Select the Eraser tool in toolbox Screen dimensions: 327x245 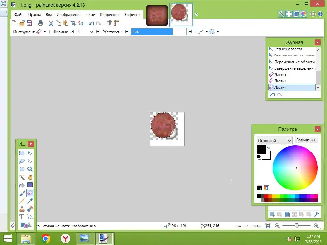point(30,193)
